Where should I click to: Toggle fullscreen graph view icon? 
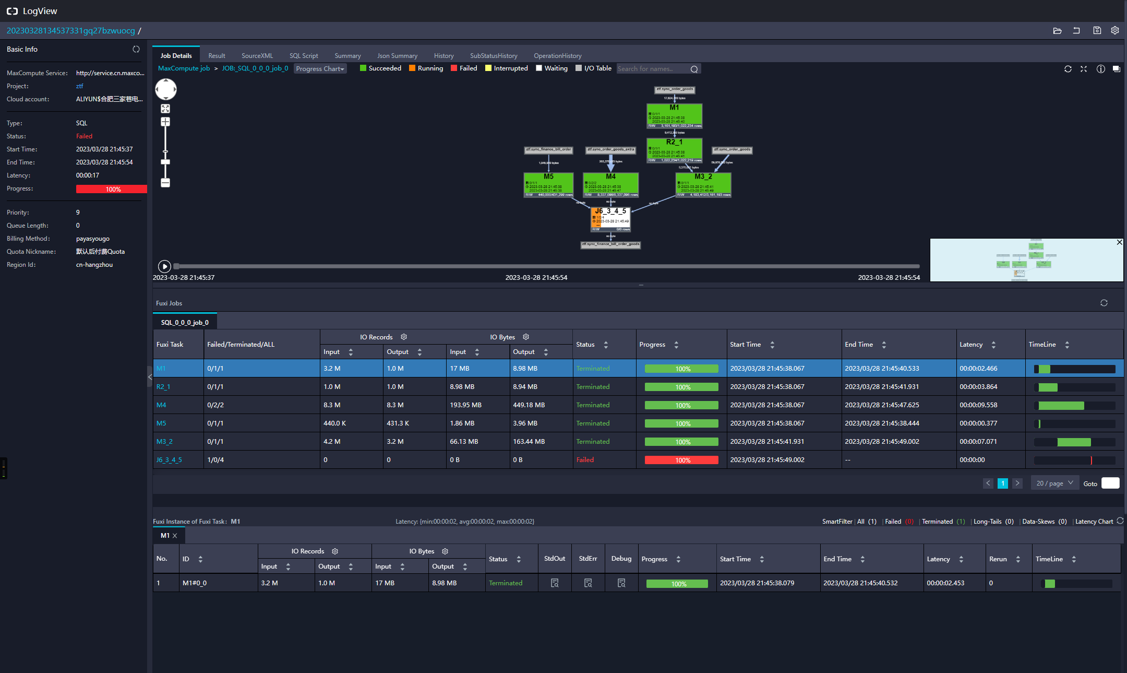1084,69
